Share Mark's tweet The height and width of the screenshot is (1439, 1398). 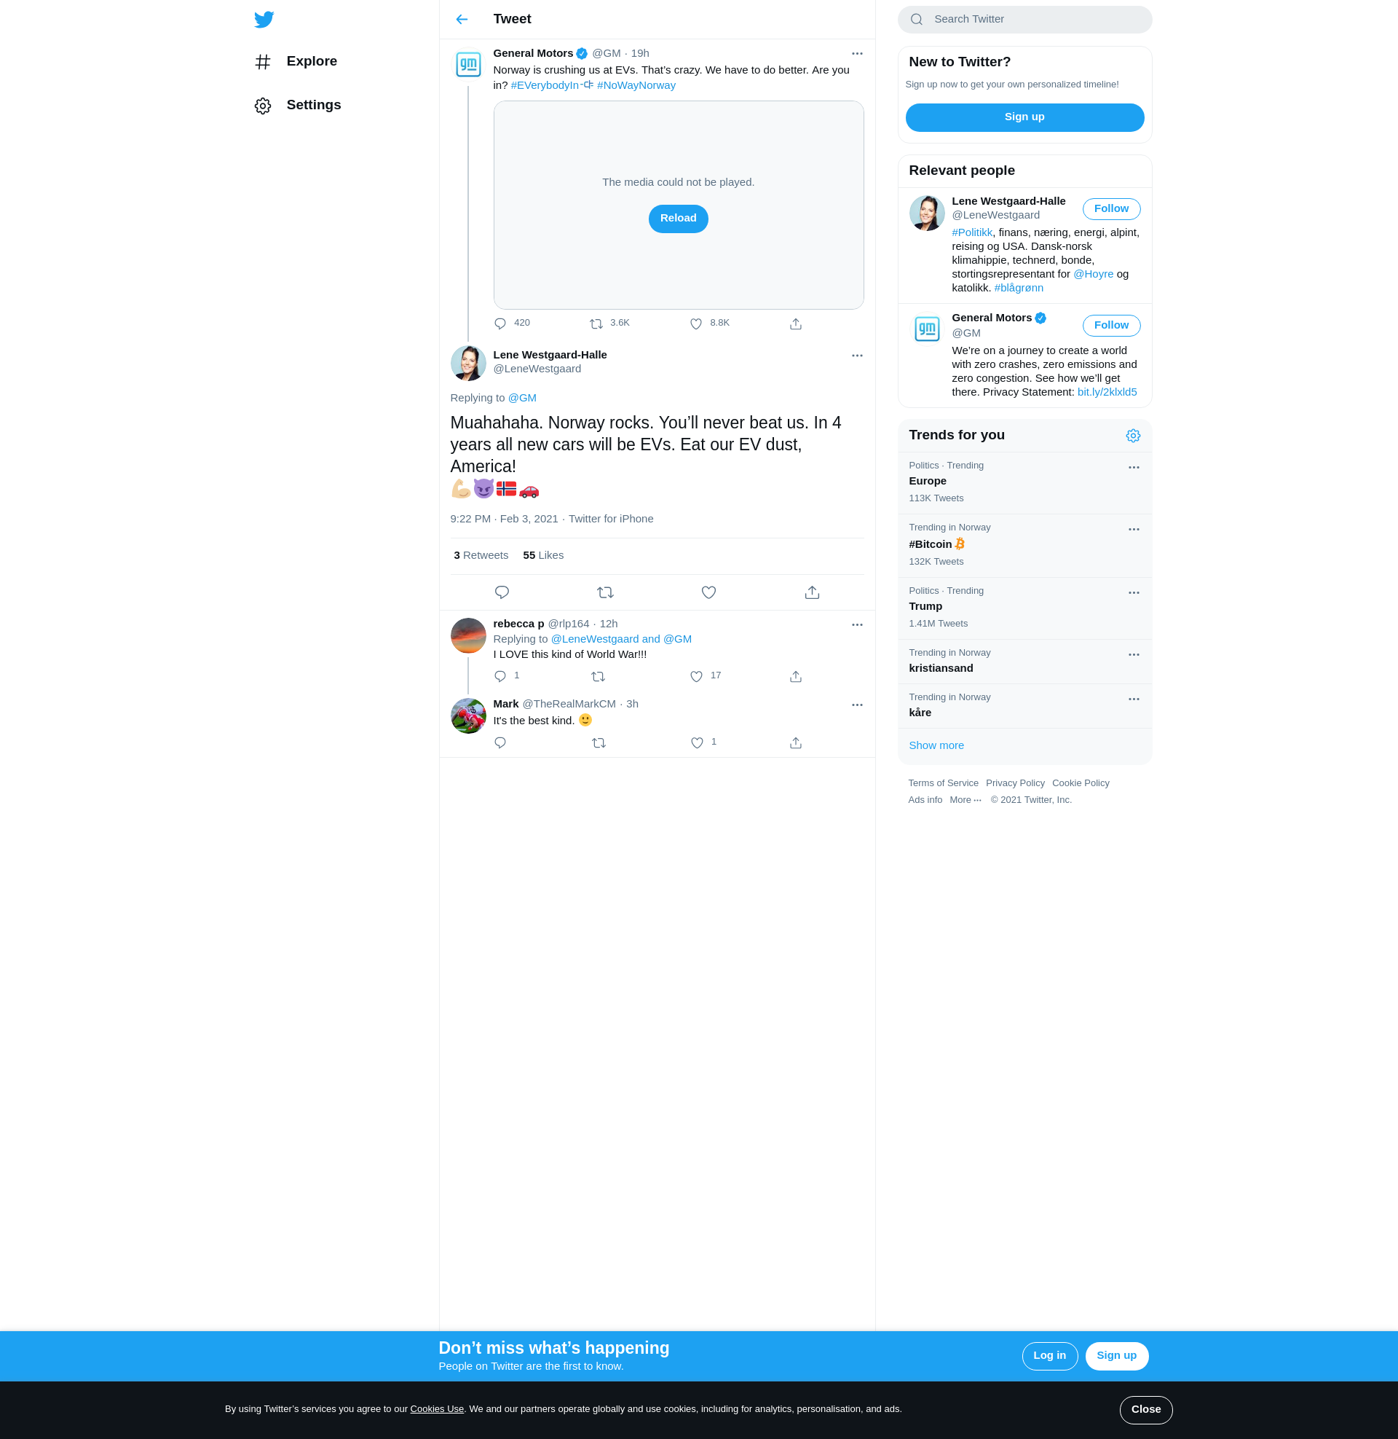[x=795, y=742]
